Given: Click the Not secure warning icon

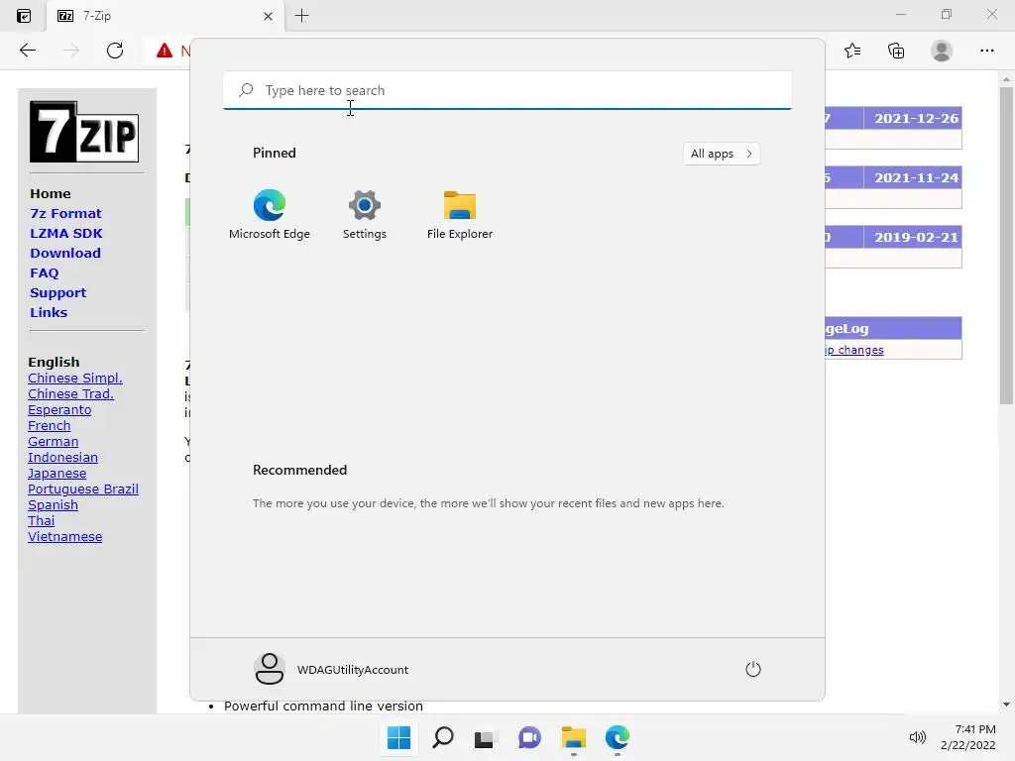Looking at the screenshot, I should coord(165,51).
